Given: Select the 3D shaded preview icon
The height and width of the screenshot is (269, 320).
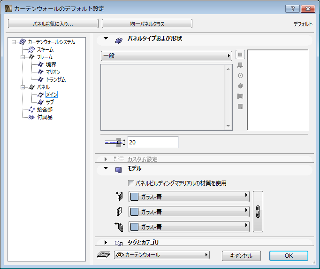Looking at the screenshot, I should click(x=240, y=86).
